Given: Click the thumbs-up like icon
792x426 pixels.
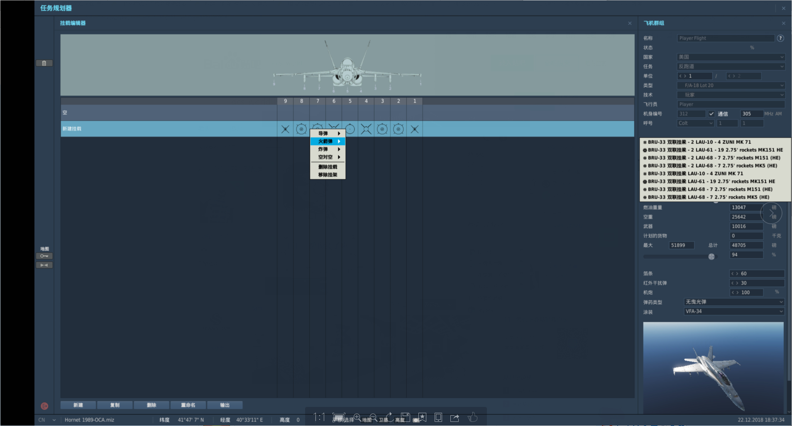Looking at the screenshot, I should (472, 417).
